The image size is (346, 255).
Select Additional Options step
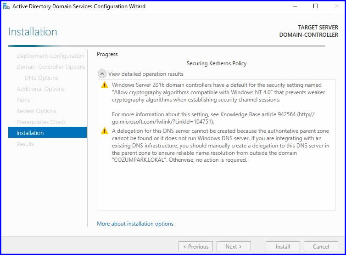coord(40,89)
